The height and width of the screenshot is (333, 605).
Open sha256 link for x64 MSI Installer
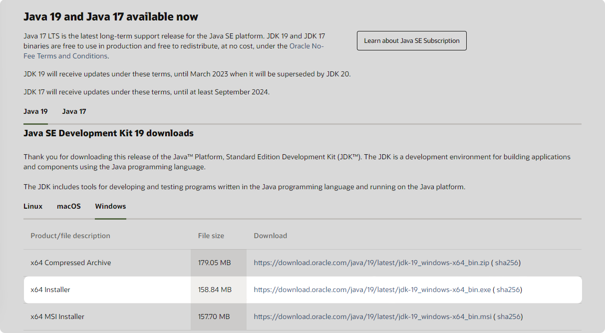pos(509,317)
